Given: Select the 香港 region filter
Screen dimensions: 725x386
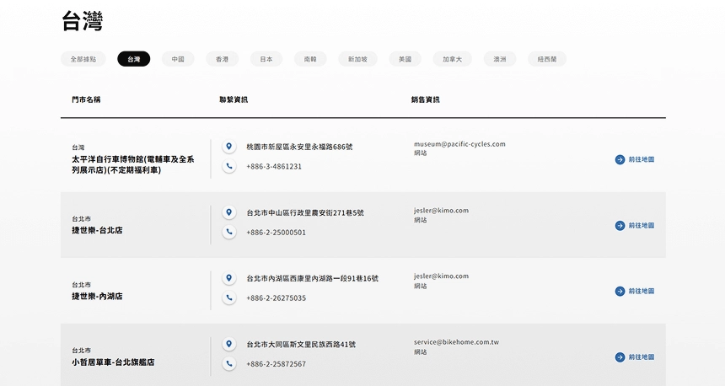Looking at the screenshot, I should [222, 59].
